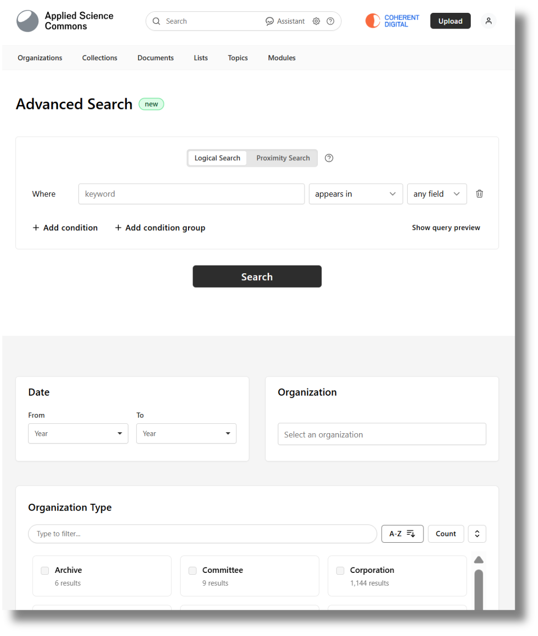Image resolution: width=538 pixels, height=636 pixels.
Task: Click the Applied Science Commons logo
Action: (x=28, y=21)
